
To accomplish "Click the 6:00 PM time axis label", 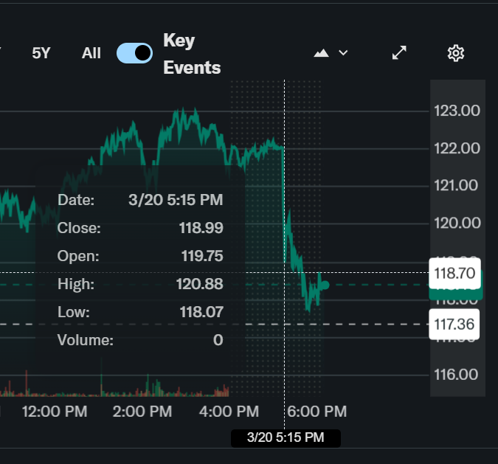I will click(x=317, y=411).
